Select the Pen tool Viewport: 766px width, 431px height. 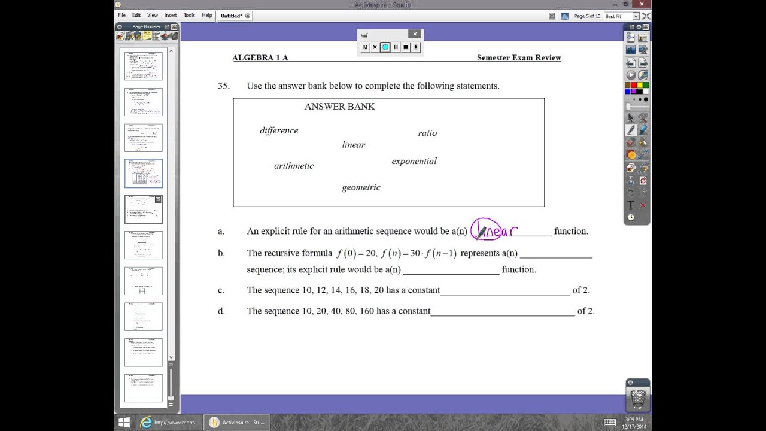pyautogui.click(x=631, y=130)
